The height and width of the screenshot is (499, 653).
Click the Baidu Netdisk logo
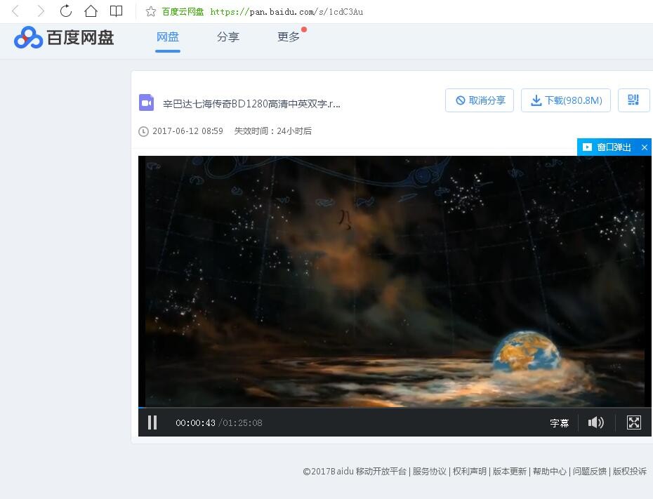[x=64, y=37]
